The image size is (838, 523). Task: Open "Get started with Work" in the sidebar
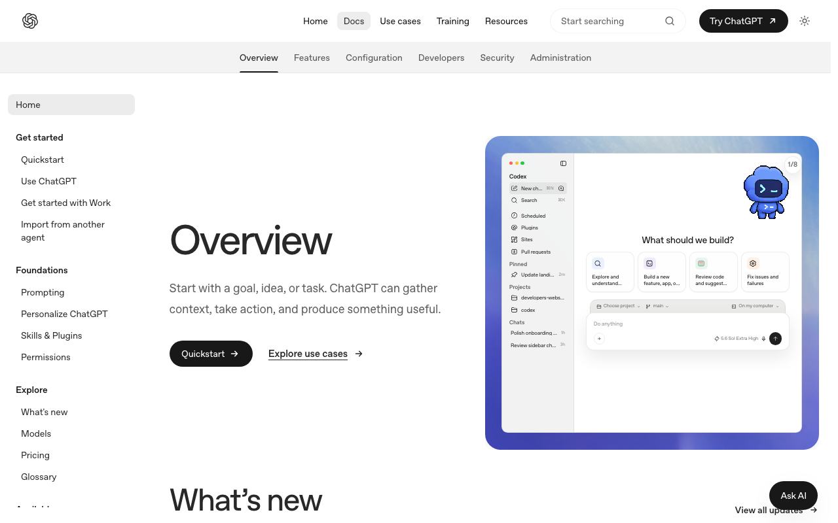point(65,203)
